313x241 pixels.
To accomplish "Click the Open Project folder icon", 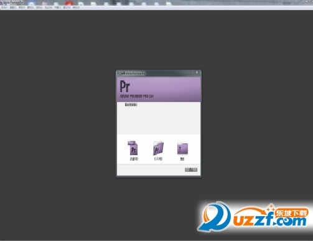I will [x=158, y=148].
